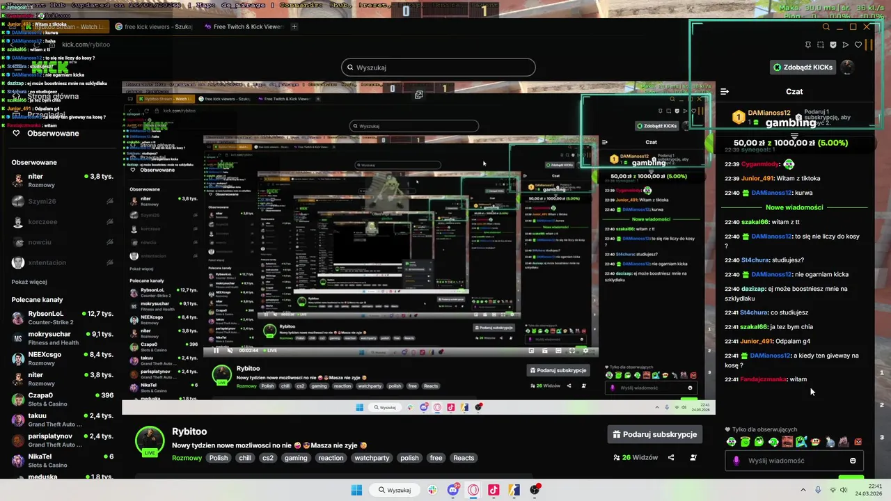
Task: Select the cs2 stream tag
Action: tap(268, 458)
